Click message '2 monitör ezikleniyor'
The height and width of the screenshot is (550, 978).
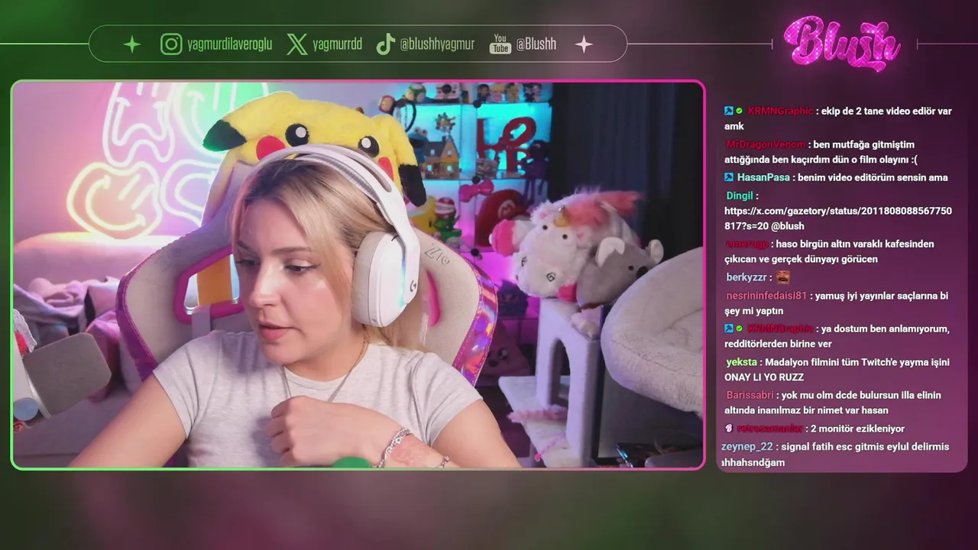(x=857, y=429)
